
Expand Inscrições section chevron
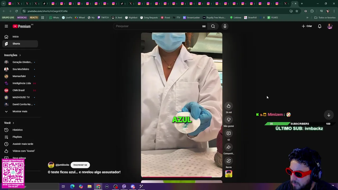coord(20,55)
